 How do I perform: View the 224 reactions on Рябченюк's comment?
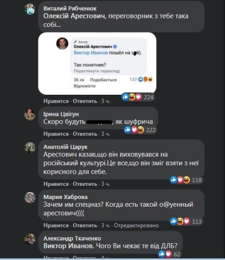(138, 97)
